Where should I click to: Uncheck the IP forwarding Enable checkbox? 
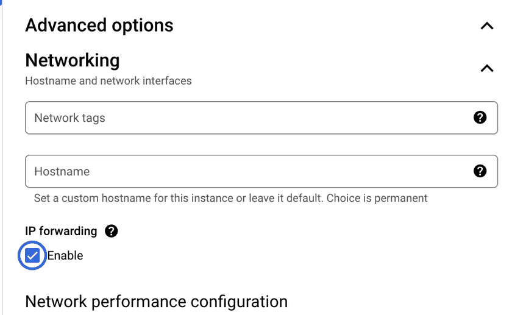click(x=32, y=255)
